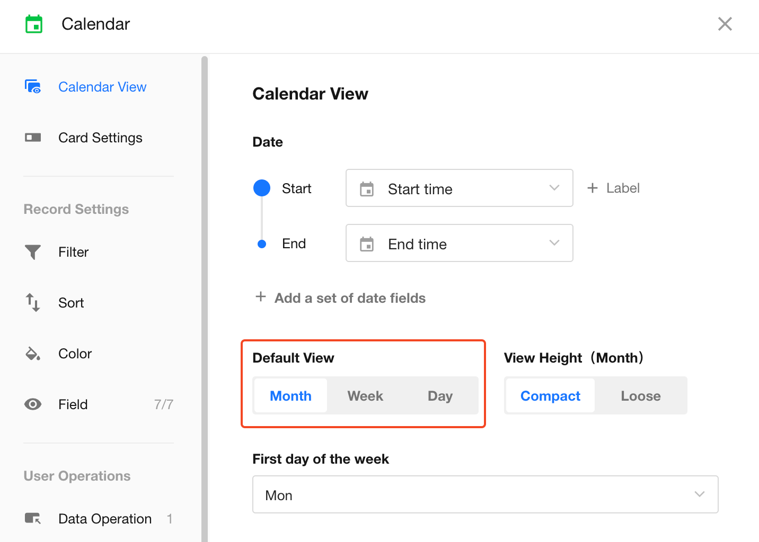Click the Calendar View sidebar icon

point(33,87)
